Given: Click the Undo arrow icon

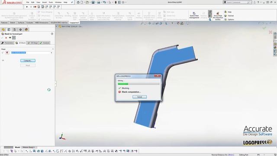Looking at the screenshot, I should click(104, 2).
